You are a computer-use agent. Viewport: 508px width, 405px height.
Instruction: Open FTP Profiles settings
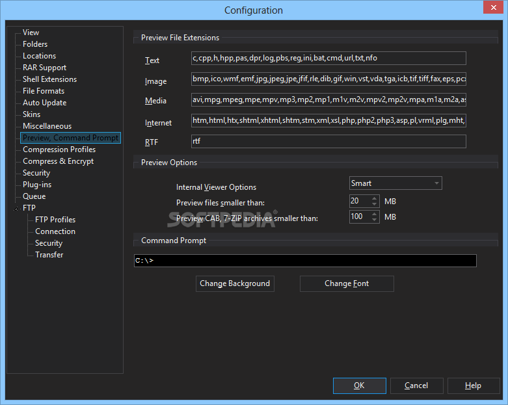point(55,220)
